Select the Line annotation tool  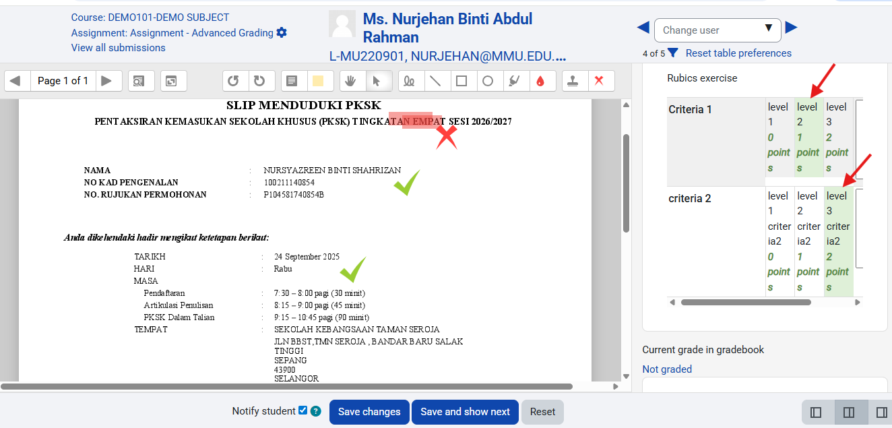click(436, 81)
